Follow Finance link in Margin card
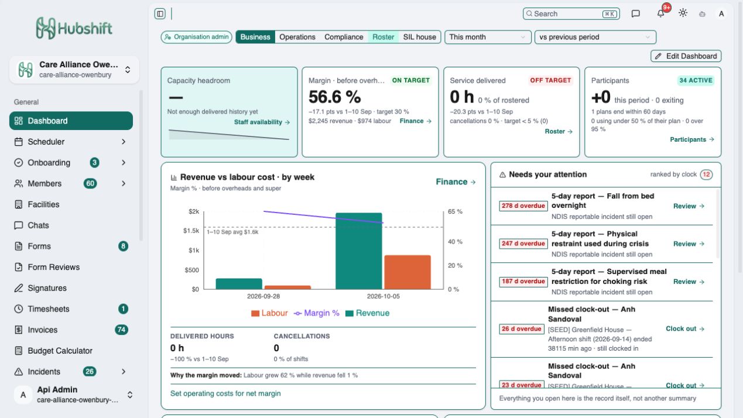 [x=416, y=121]
